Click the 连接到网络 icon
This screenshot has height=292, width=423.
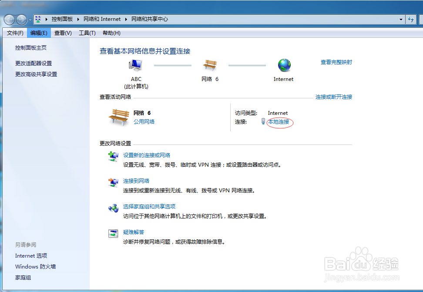coord(113,182)
